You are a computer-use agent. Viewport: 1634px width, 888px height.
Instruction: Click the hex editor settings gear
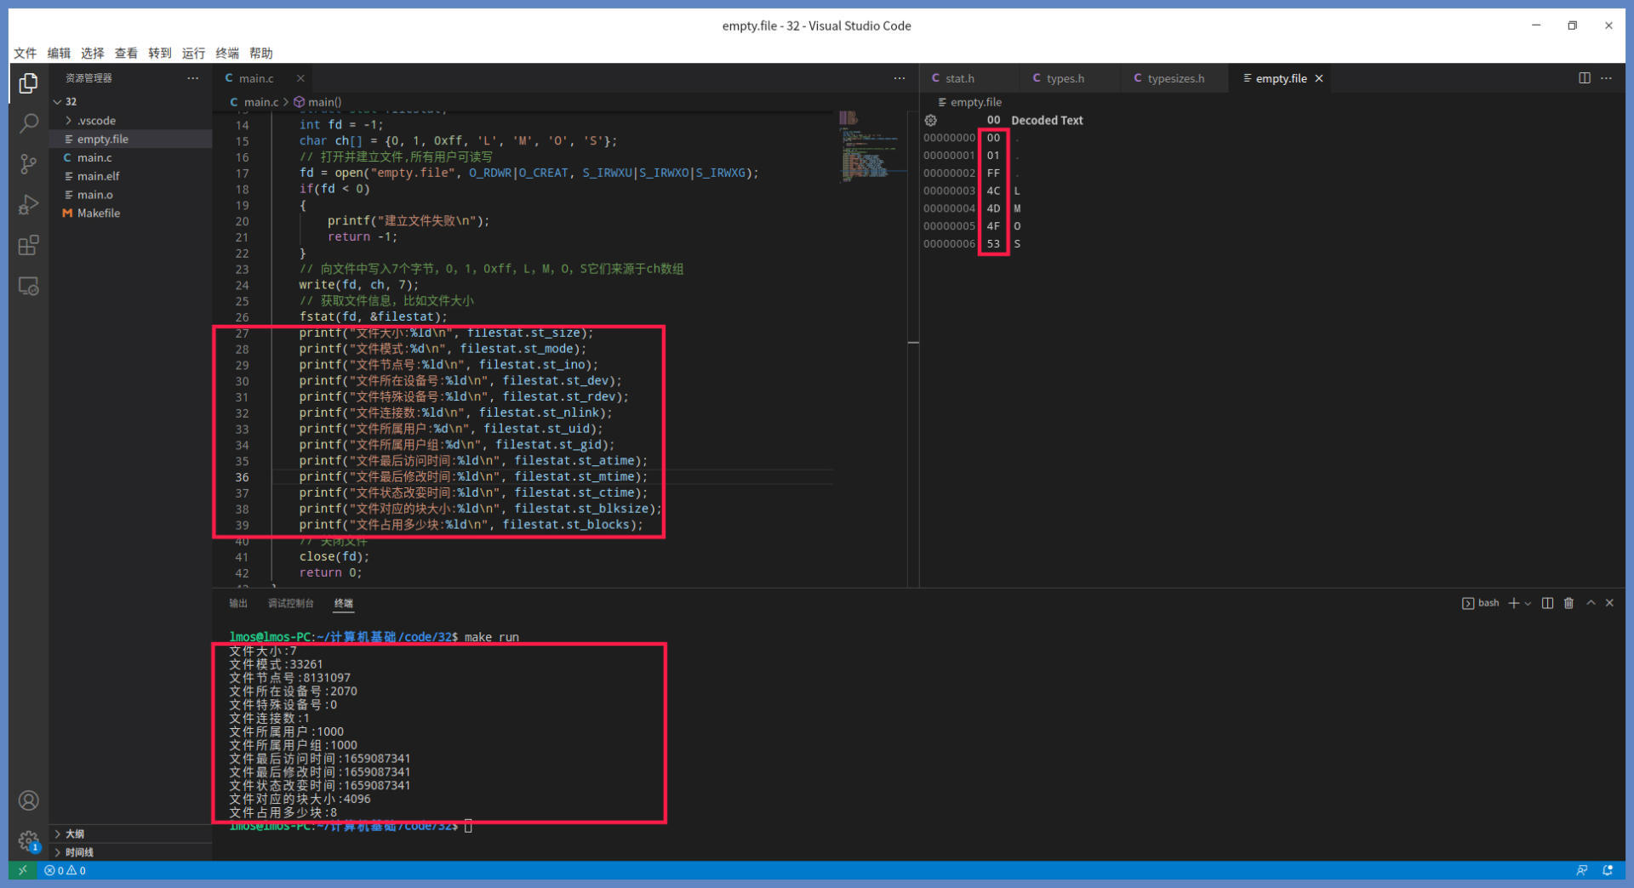pyautogui.click(x=930, y=121)
